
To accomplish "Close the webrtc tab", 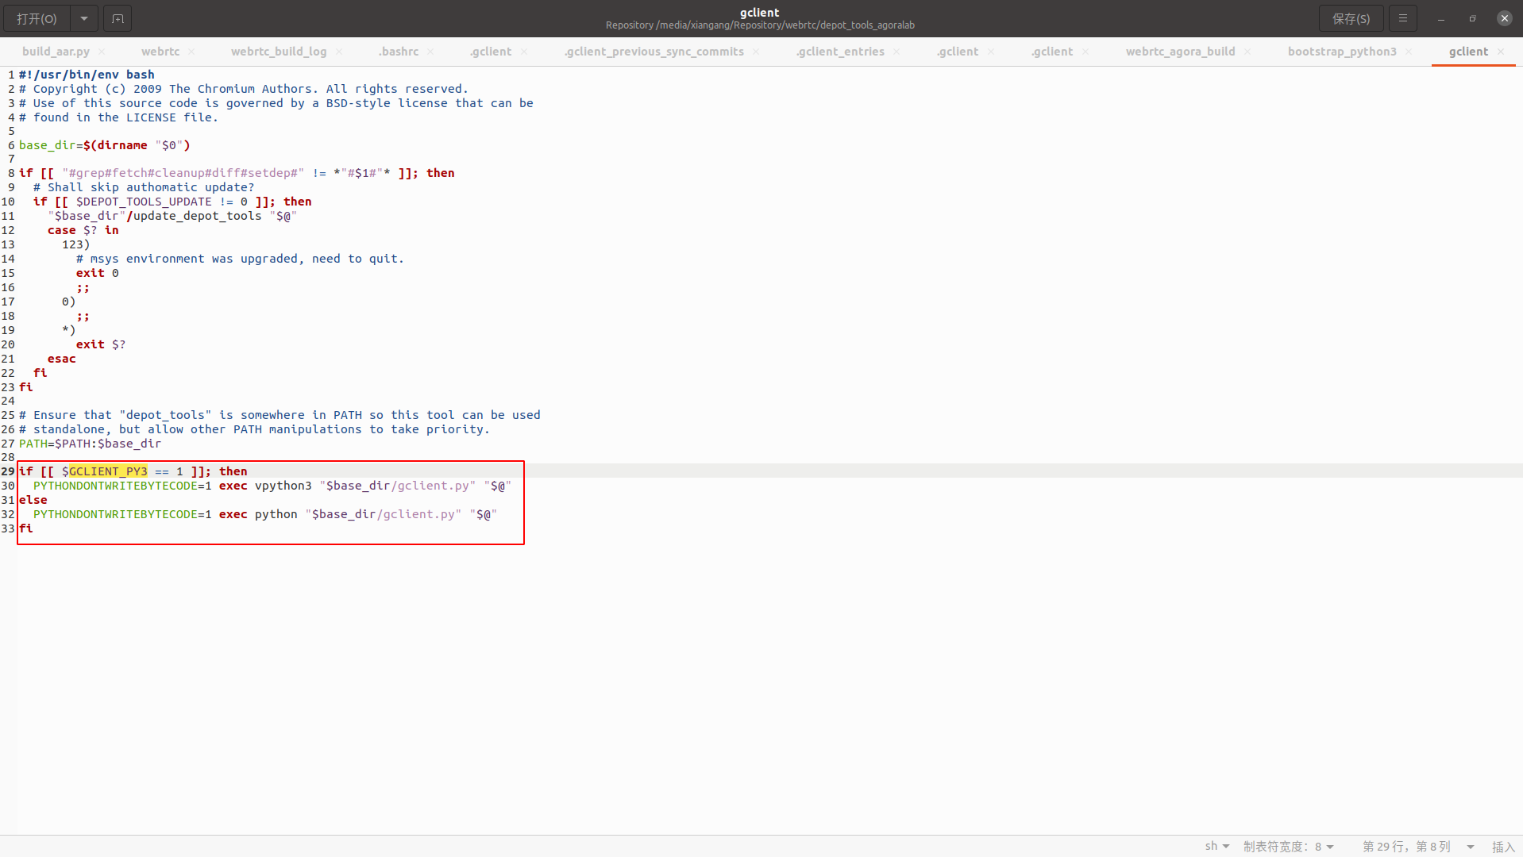I will (191, 52).
